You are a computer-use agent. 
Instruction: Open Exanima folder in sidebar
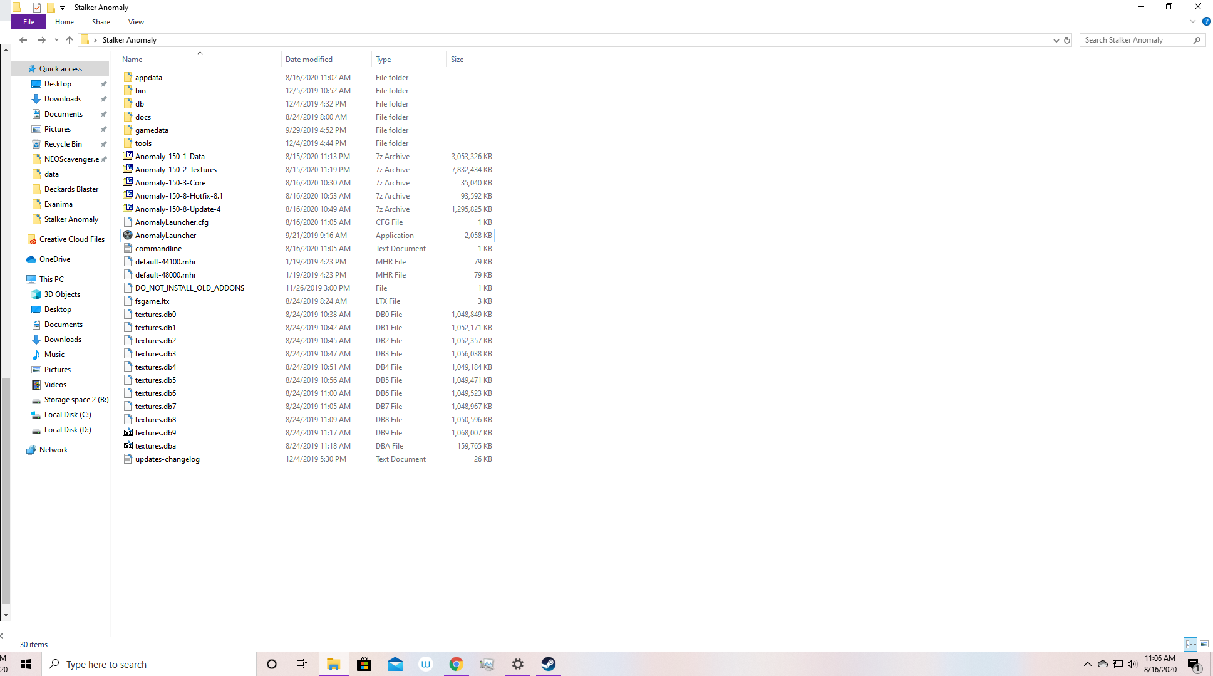(x=58, y=204)
